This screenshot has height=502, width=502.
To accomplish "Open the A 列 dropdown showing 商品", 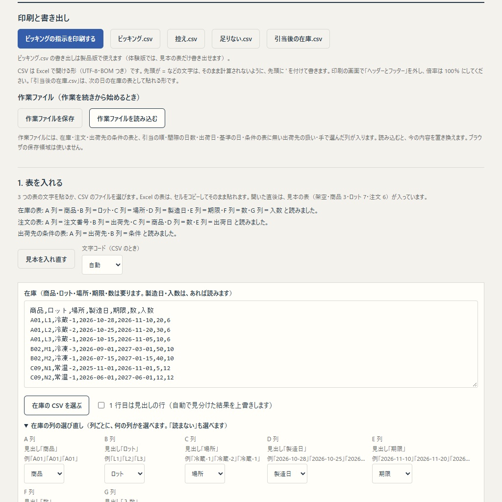I will 44,474.
